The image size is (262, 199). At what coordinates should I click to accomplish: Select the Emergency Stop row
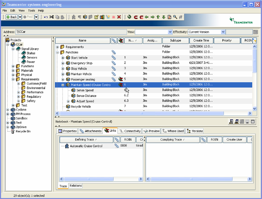[x=154, y=63]
